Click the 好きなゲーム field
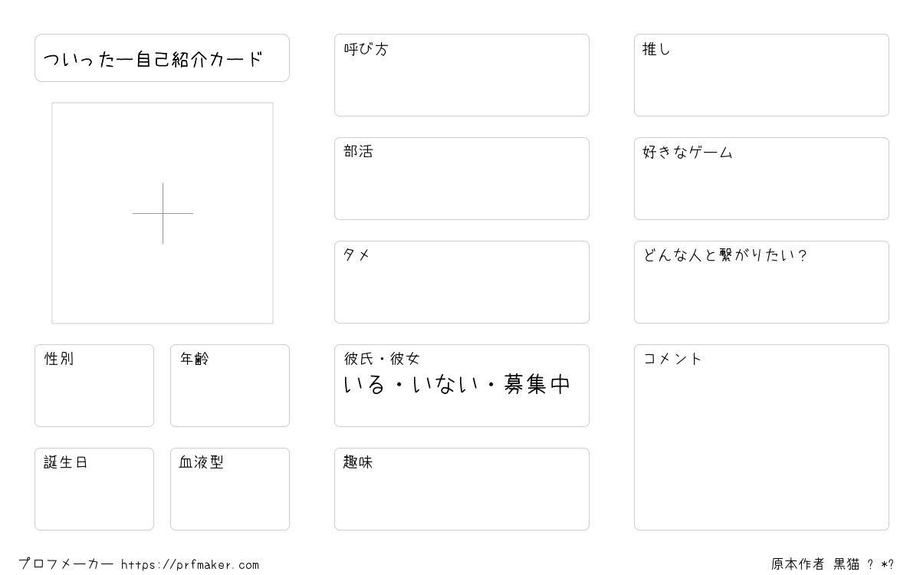This screenshot has height=575, width=920. coord(761,179)
